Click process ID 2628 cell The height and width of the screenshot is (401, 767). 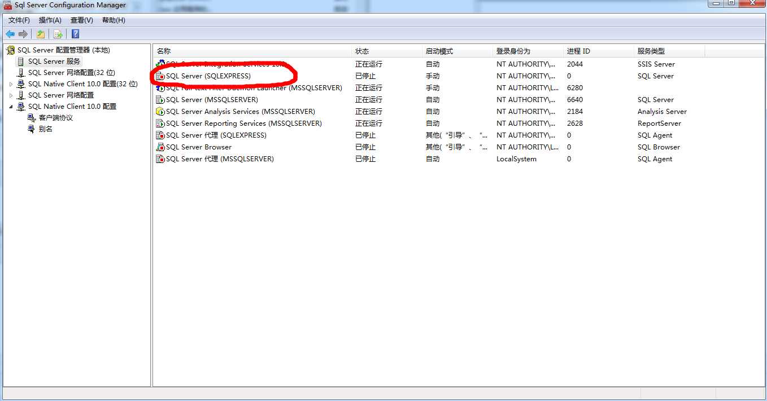pos(575,124)
